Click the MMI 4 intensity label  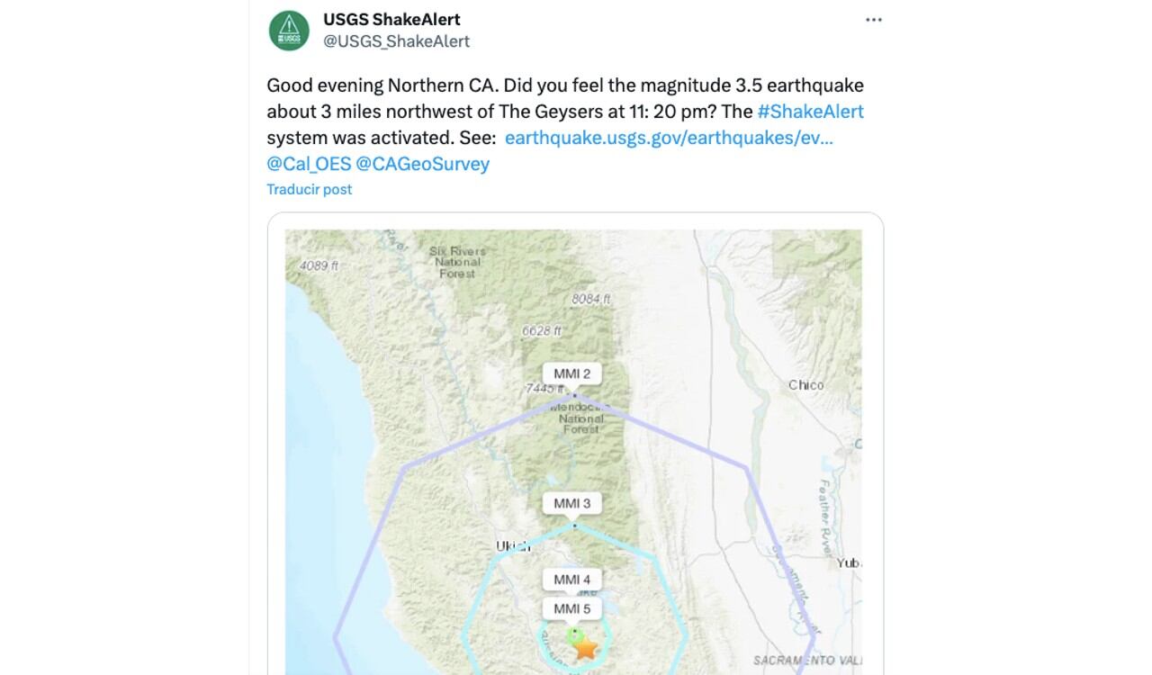[x=573, y=580]
